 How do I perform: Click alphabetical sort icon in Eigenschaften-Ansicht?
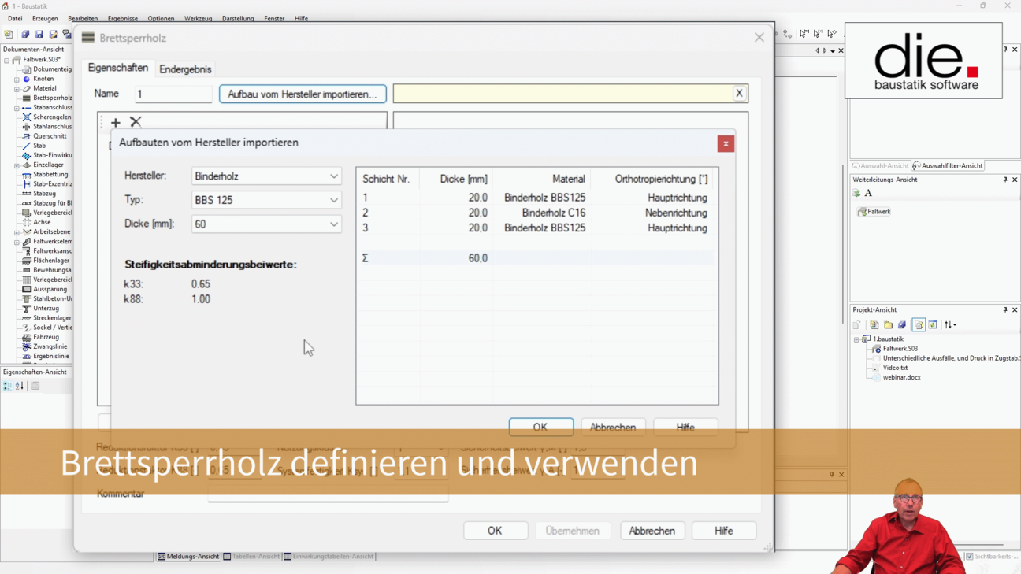tap(20, 386)
